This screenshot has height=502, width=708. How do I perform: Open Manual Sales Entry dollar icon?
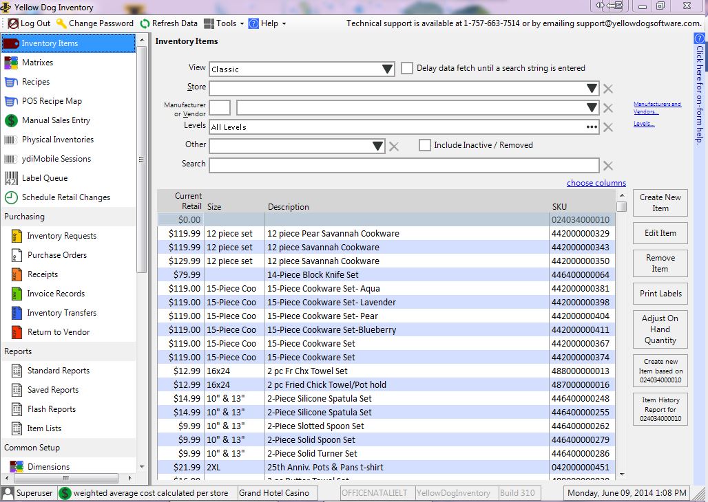pos(11,120)
